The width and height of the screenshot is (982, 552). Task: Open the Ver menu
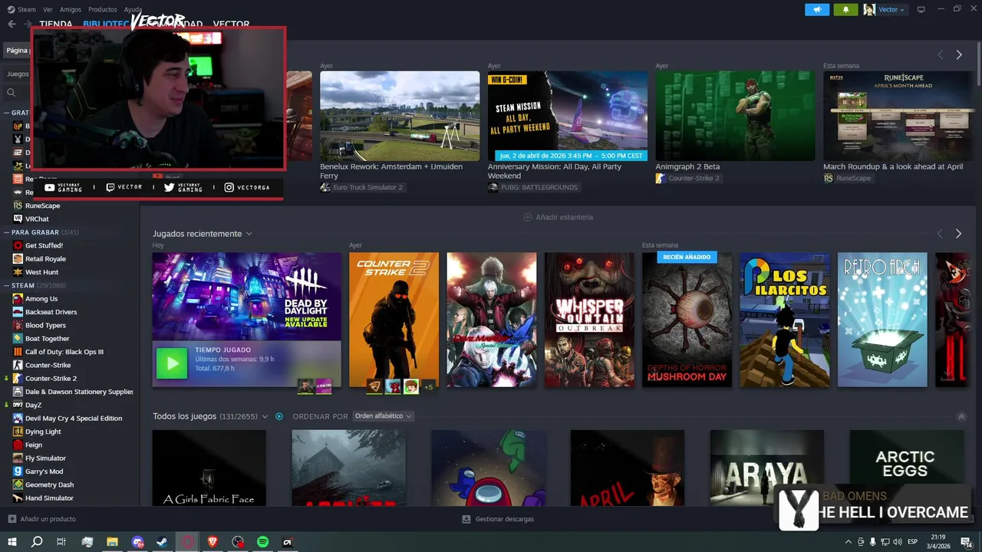click(x=48, y=9)
